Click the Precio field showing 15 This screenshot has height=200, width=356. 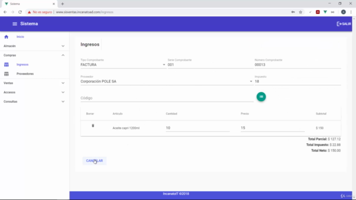point(273,128)
